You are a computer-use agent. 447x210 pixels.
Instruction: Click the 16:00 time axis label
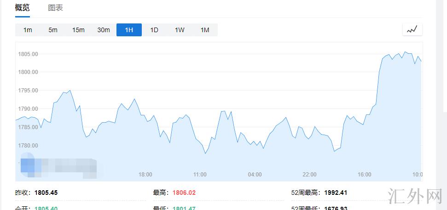point(364,175)
